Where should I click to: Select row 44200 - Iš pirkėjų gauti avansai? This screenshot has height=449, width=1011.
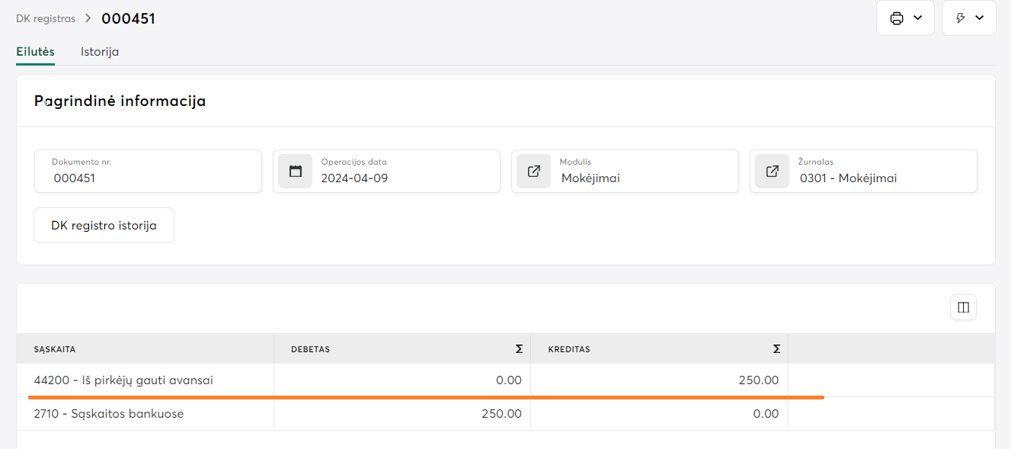pos(123,380)
